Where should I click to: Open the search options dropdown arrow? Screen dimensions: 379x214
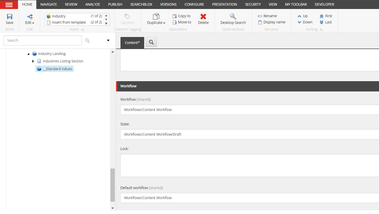(108, 41)
